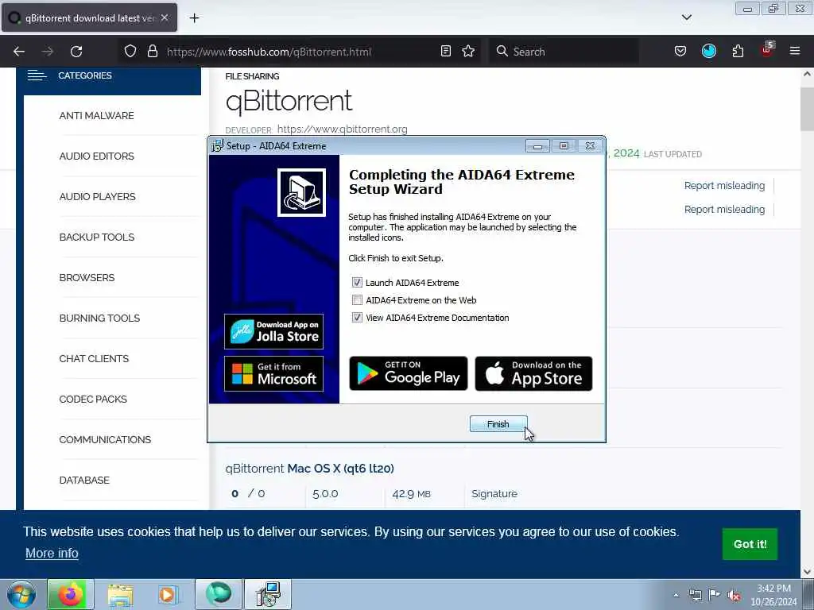Click Finish to exit Setup
The image size is (814, 610).
498,424
